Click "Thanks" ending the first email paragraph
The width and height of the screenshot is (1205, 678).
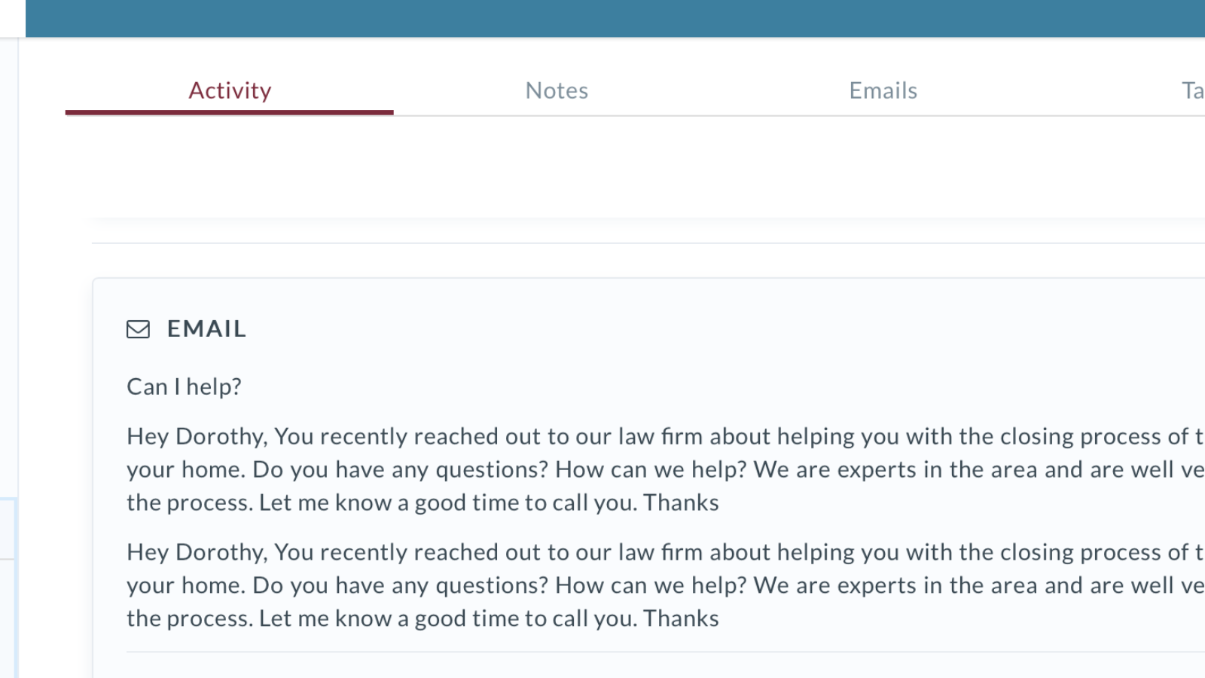point(681,502)
